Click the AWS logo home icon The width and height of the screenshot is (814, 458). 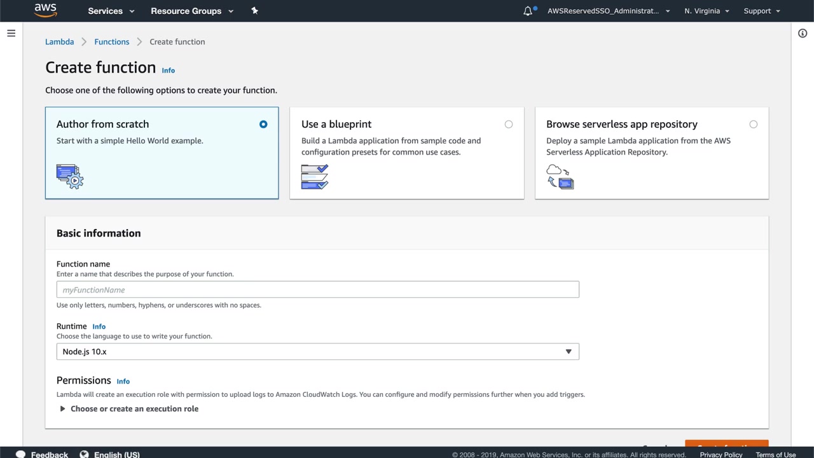point(46,10)
